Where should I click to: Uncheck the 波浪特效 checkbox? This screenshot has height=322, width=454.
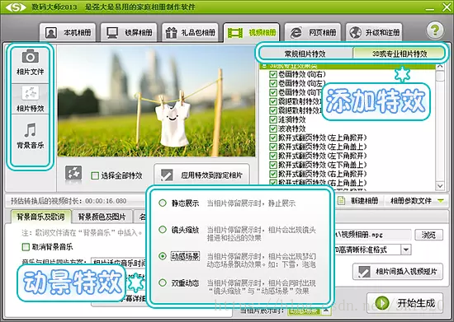[x=273, y=128]
